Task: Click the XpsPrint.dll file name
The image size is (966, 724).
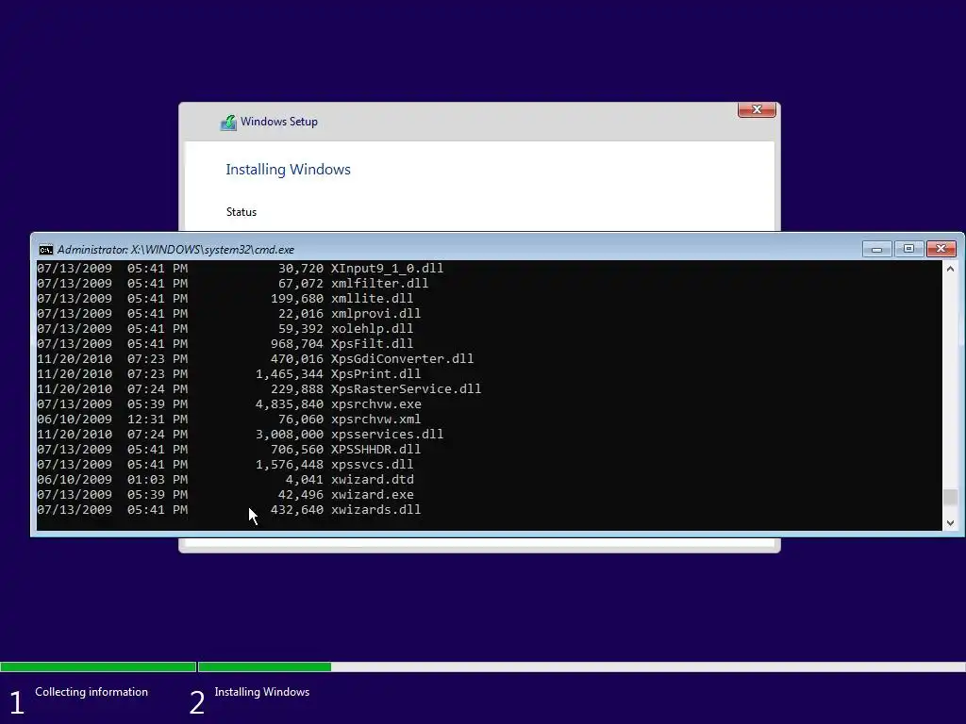Action: (x=375, y=373)
